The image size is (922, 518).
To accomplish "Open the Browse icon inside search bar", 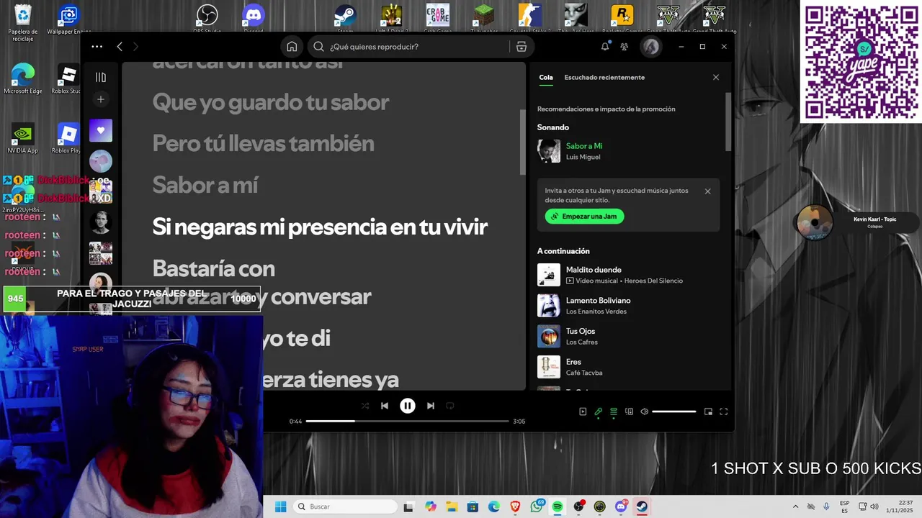I will pos(522,47).
